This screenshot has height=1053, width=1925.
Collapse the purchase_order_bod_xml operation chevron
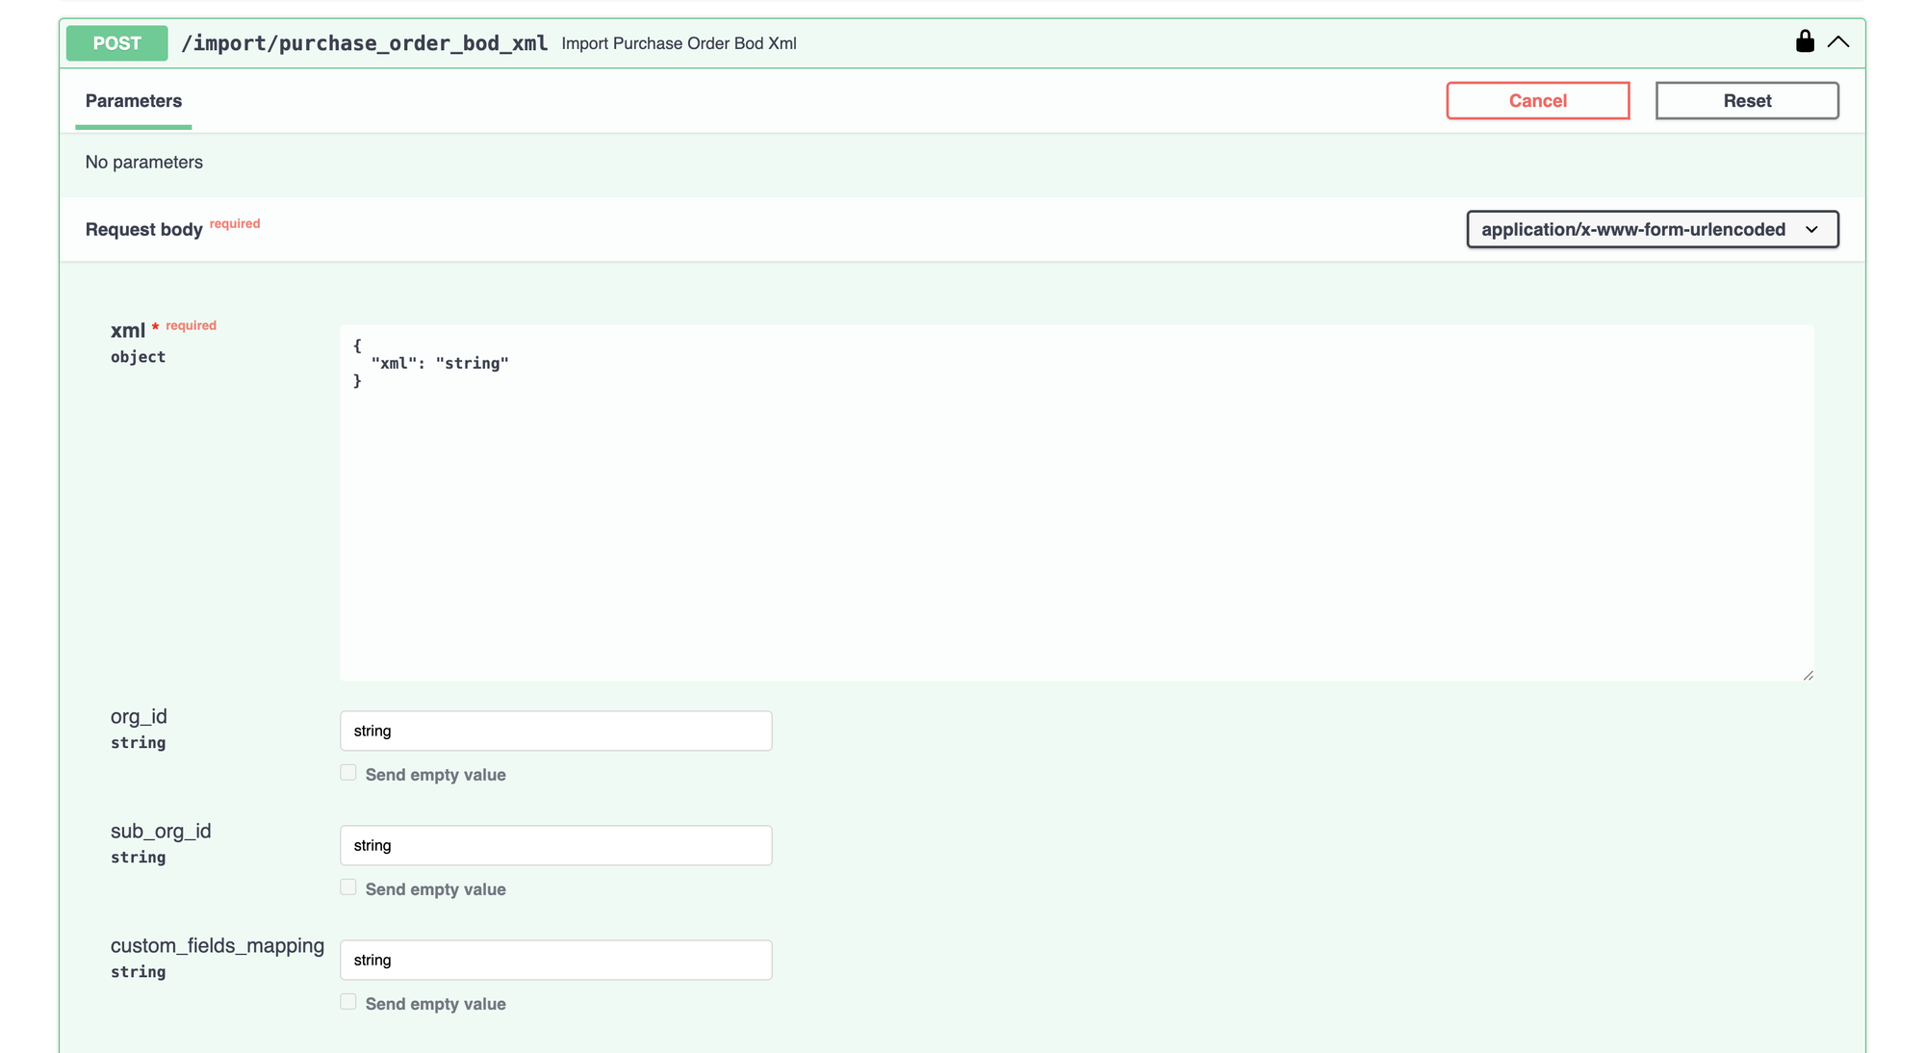pos(1838,42)
